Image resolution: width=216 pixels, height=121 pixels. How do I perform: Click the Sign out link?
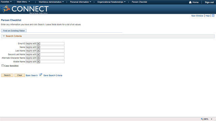[x=209, y=2]
